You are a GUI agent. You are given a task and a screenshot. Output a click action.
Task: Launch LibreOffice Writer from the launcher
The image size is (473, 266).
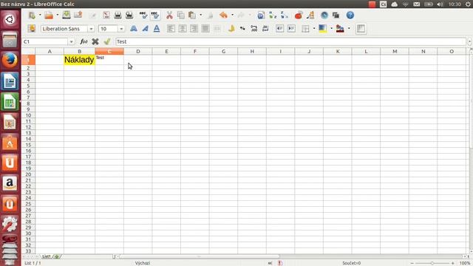10,81
